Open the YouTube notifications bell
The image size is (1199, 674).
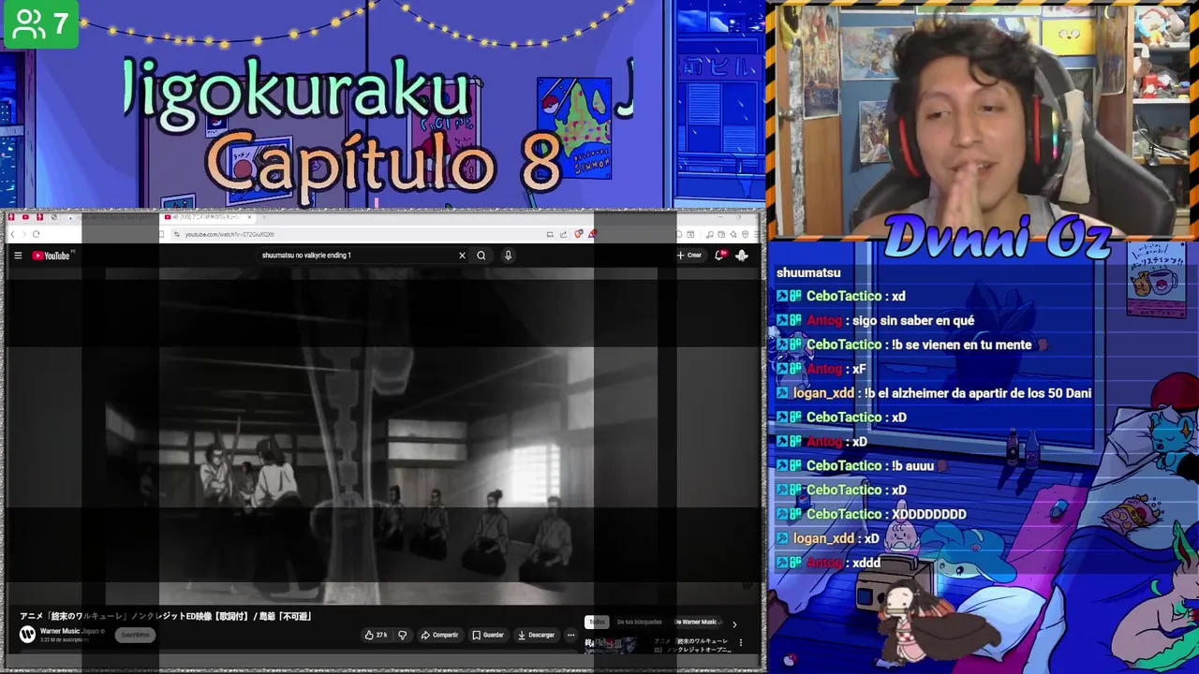click(719, 255)
